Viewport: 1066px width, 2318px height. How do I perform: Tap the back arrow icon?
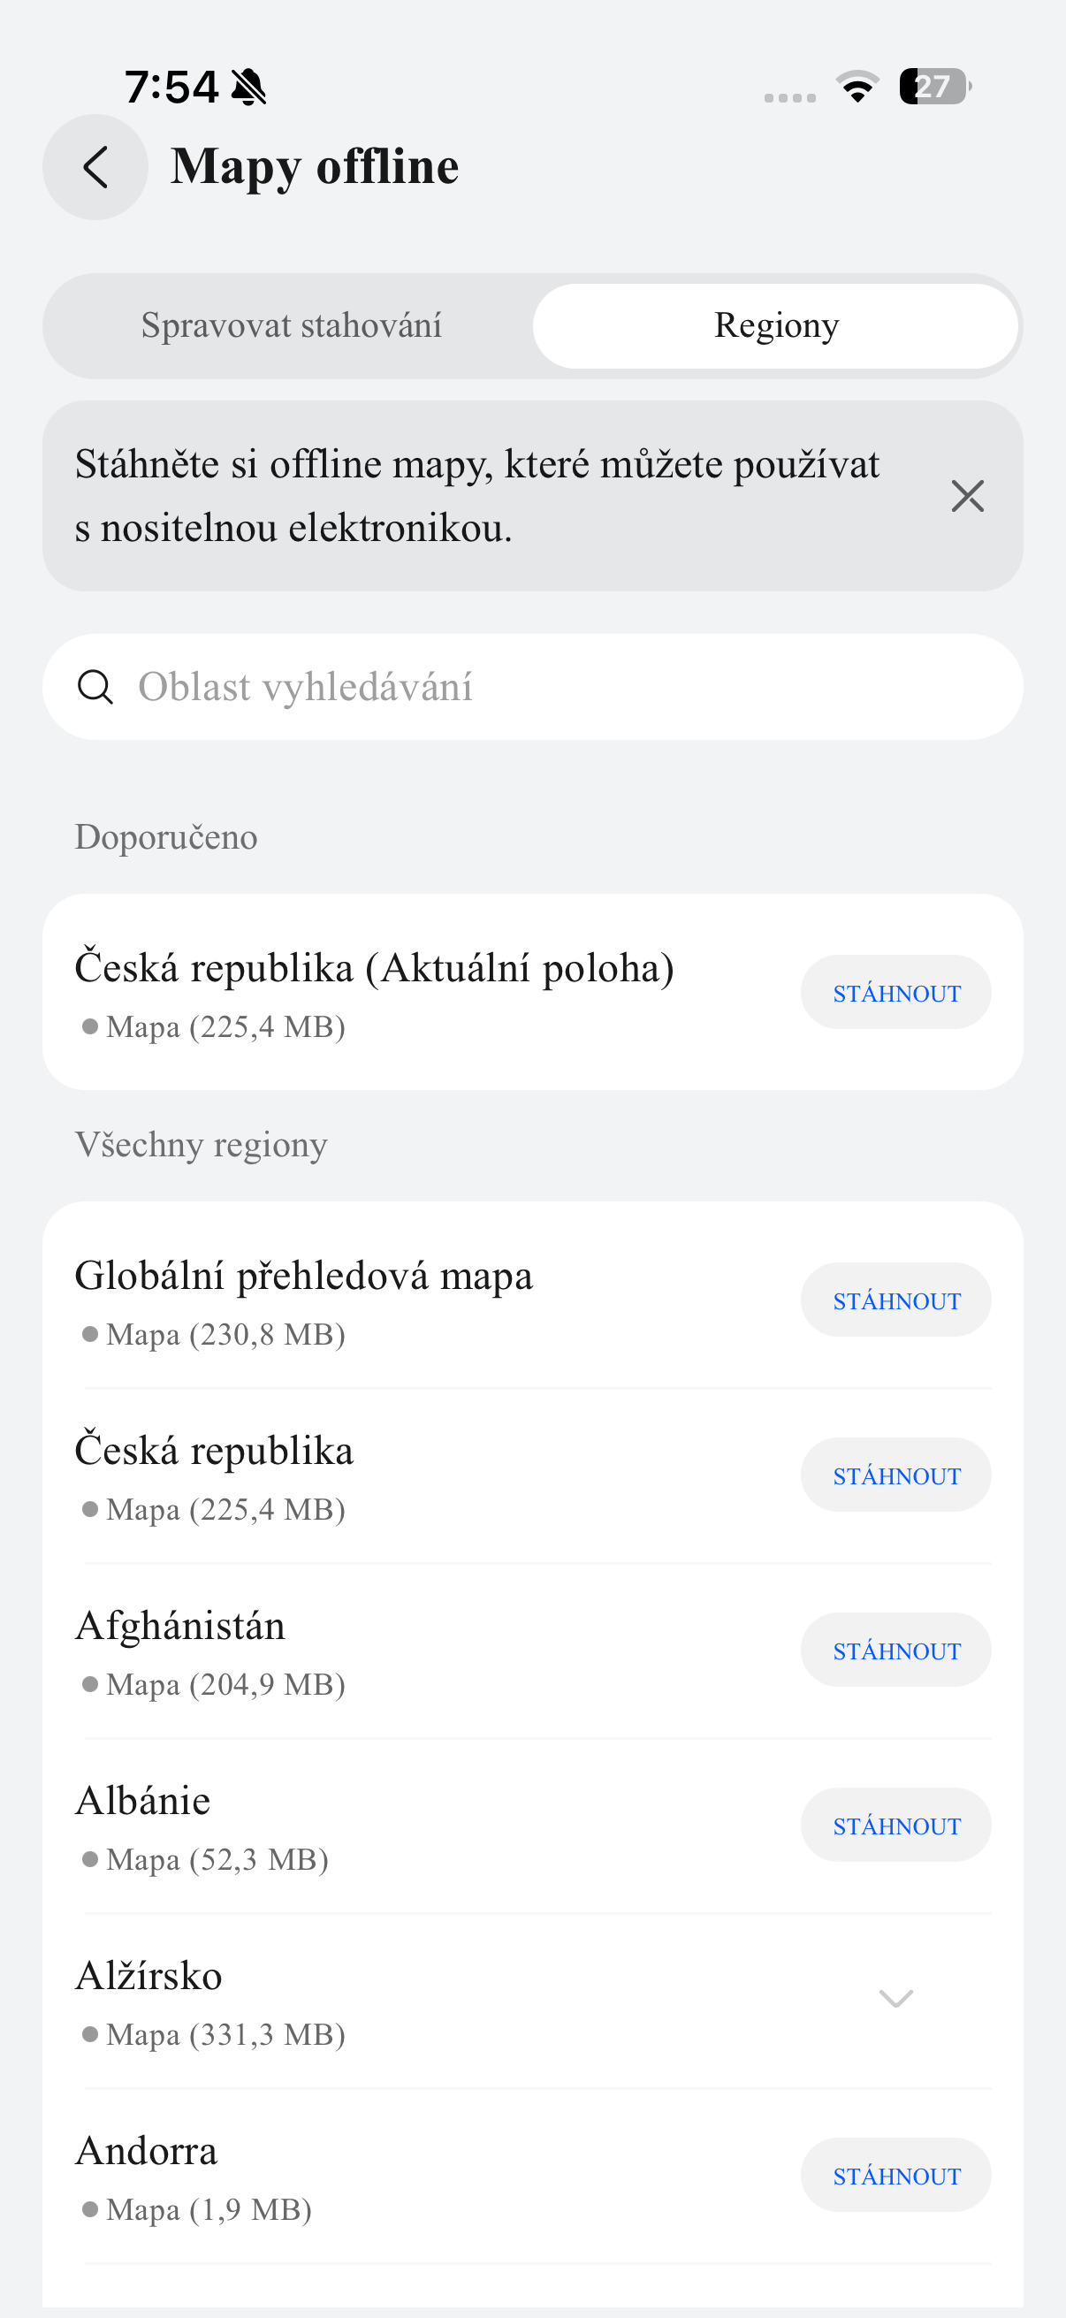point(95,167)
